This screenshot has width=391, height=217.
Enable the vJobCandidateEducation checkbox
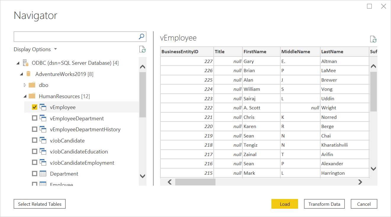pyautogui.click(x=35, y=152)
